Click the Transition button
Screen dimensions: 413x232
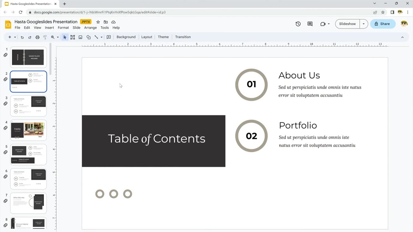[183, 37]
